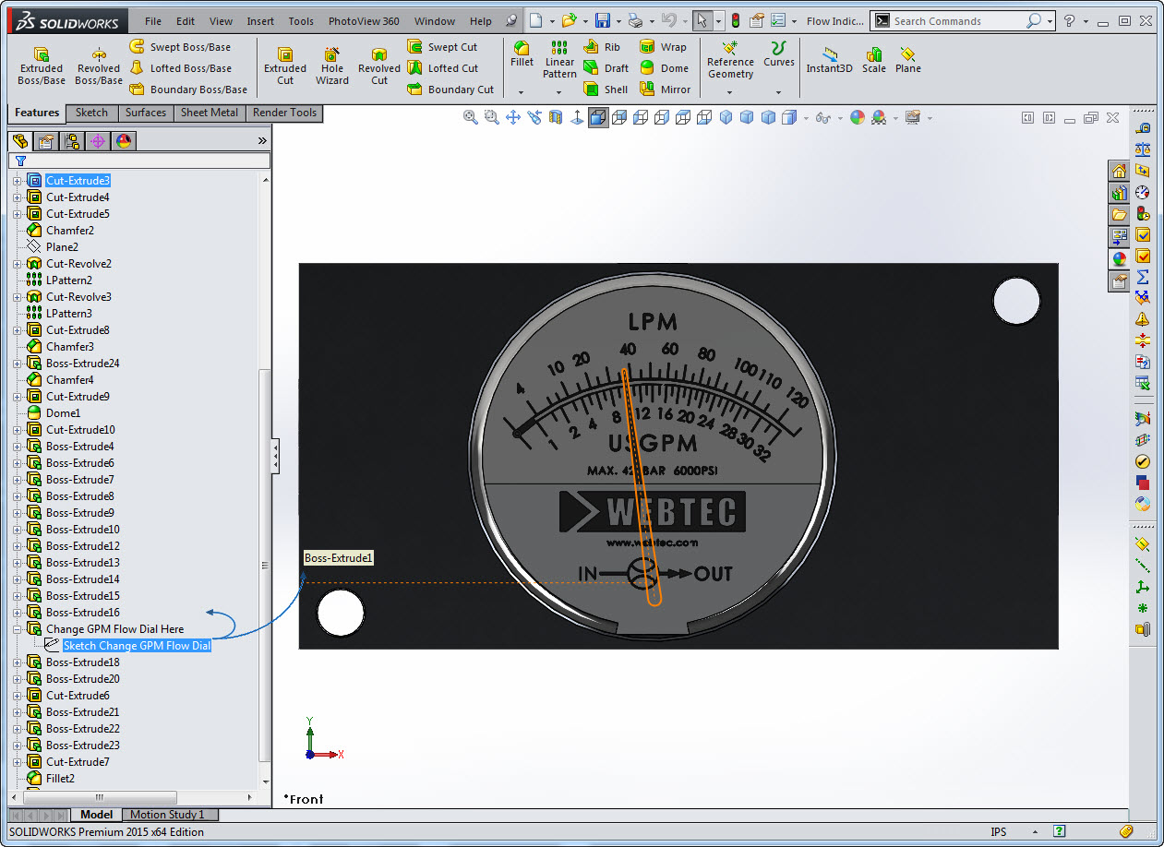Toggle the feature tree filter icon

[20, 161]
